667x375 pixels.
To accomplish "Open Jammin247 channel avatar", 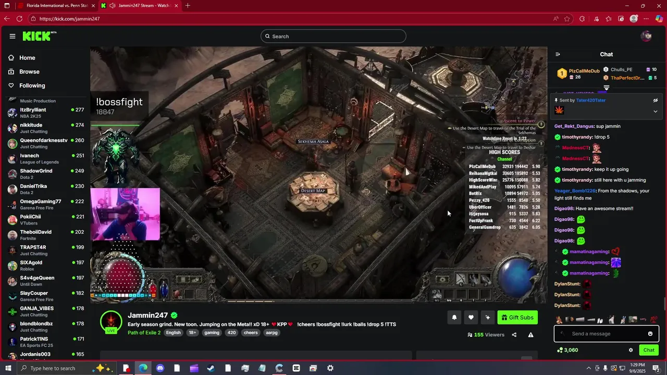I will tap(111, 322).
